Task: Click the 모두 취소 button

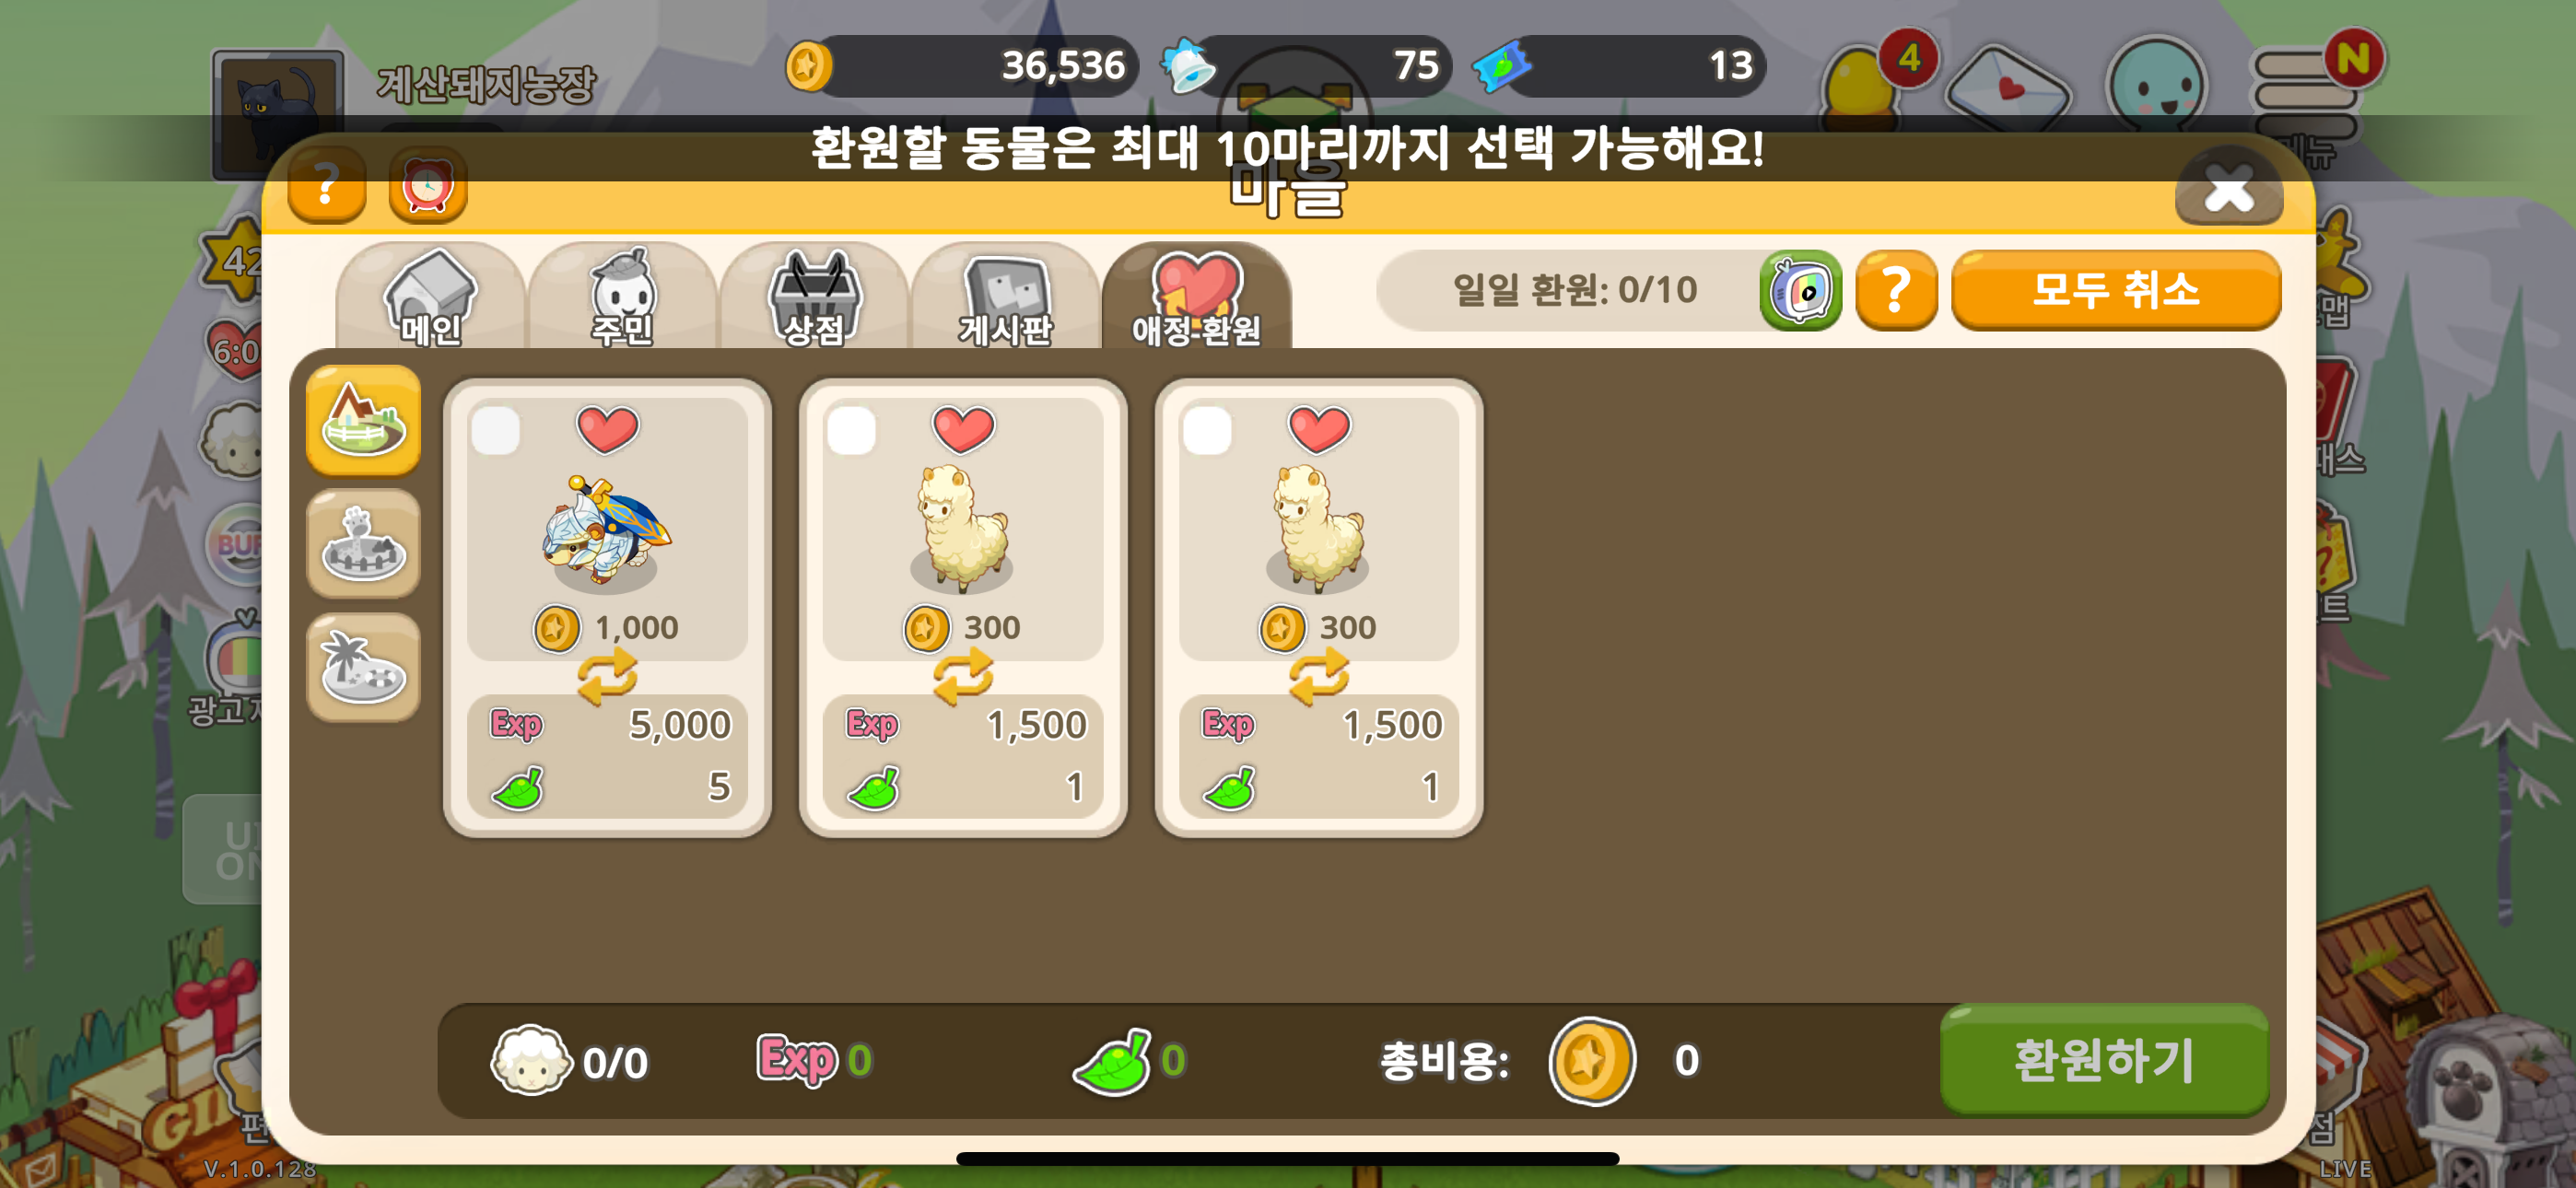Action: tap(2116, 291)
